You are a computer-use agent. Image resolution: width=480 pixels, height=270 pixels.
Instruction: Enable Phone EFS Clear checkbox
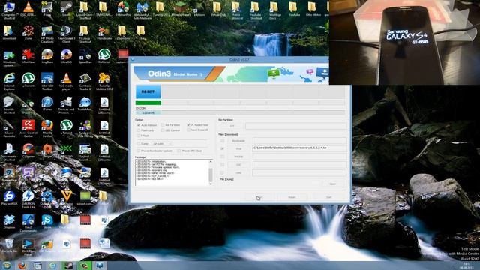click(179, 151)
